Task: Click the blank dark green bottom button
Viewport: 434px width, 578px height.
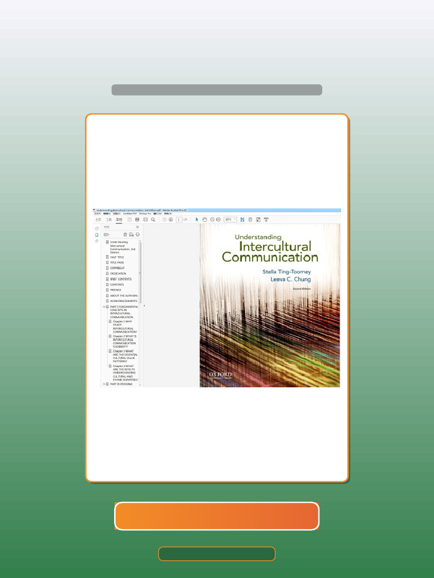Action: tap(216, 554)
